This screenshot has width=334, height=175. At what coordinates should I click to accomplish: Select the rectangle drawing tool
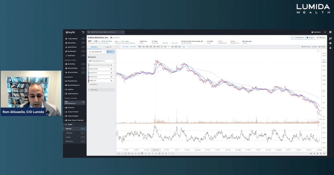125,154
